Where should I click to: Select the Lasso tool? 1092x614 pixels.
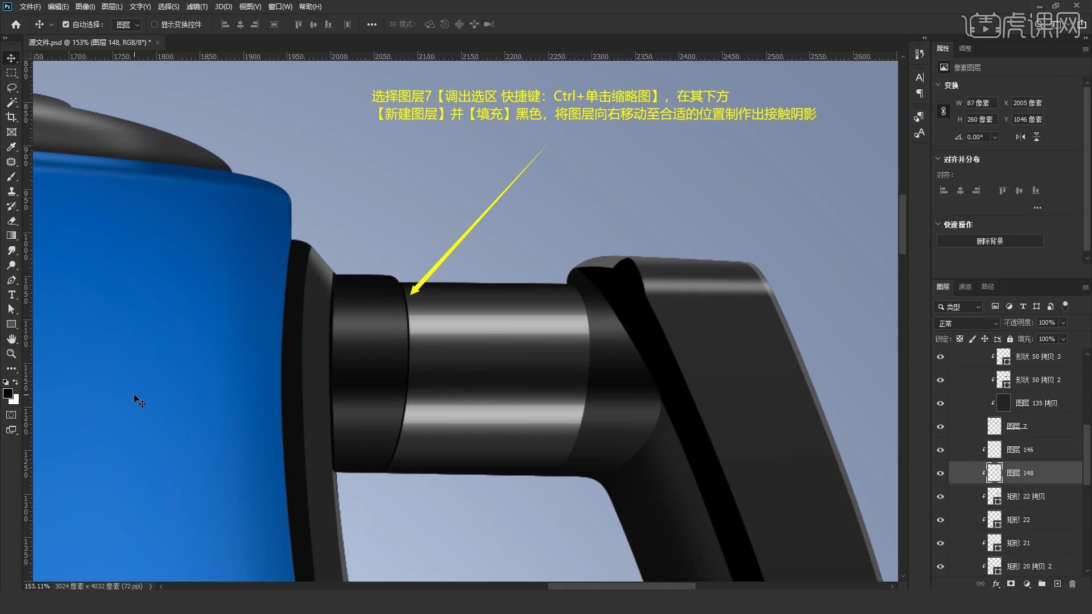pos(11,88)
